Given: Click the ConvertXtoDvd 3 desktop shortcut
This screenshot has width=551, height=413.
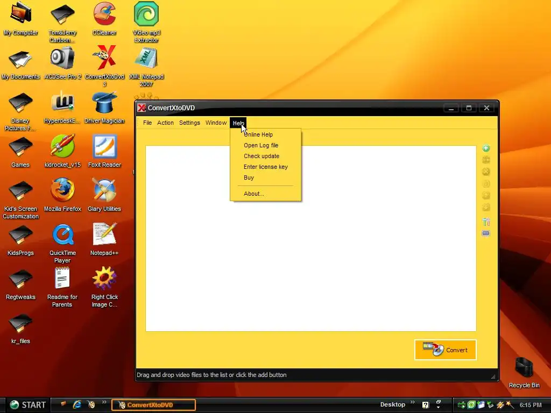Looking at the screenshot, I should tap(104, 66).
